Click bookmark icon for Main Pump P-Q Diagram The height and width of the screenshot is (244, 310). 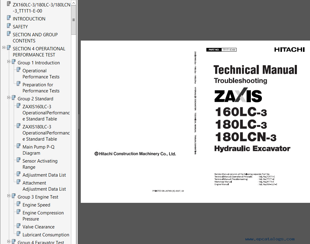pos(19,146)
